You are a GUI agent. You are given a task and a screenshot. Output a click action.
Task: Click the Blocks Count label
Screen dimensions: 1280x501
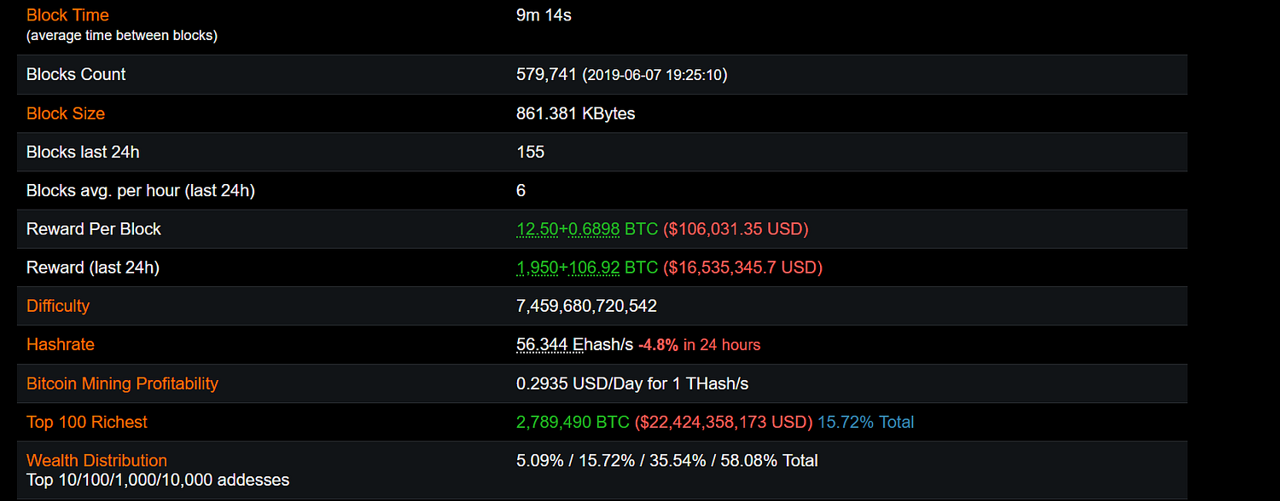[x=76, y=75]
